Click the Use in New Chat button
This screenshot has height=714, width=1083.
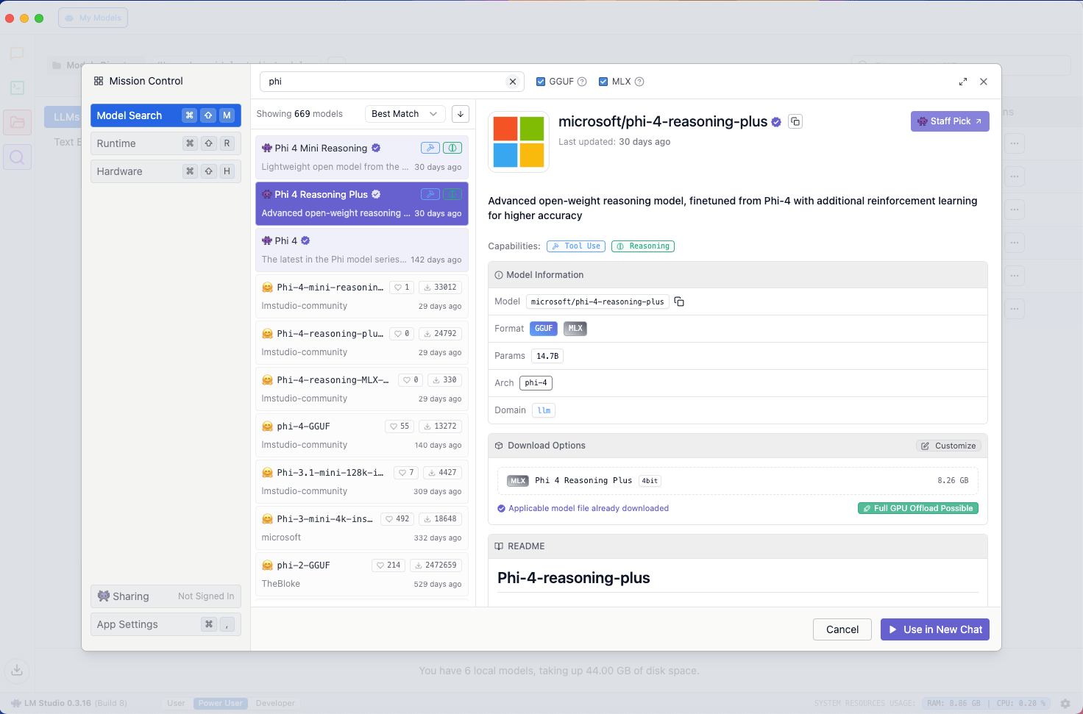[934, 629]
